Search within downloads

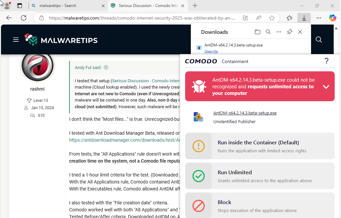[268, 32]
